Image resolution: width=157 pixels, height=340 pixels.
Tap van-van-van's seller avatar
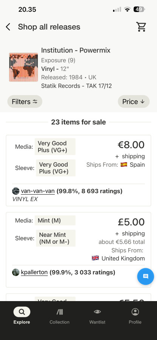point(16,191)
